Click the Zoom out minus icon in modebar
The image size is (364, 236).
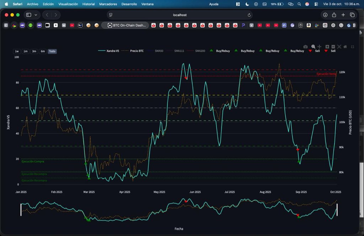[x=333, y=47]
